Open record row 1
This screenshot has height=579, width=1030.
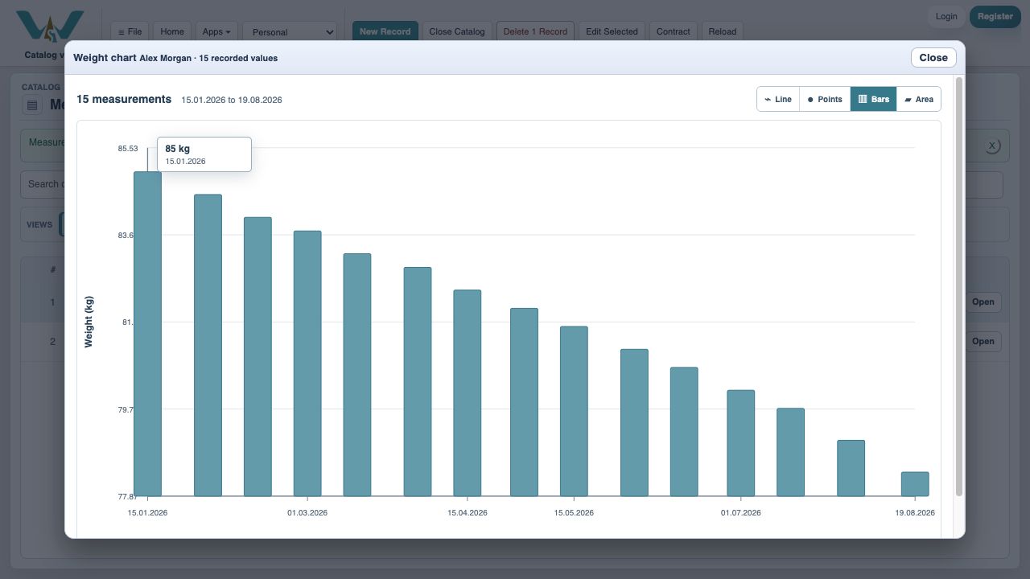click(983, 302)
